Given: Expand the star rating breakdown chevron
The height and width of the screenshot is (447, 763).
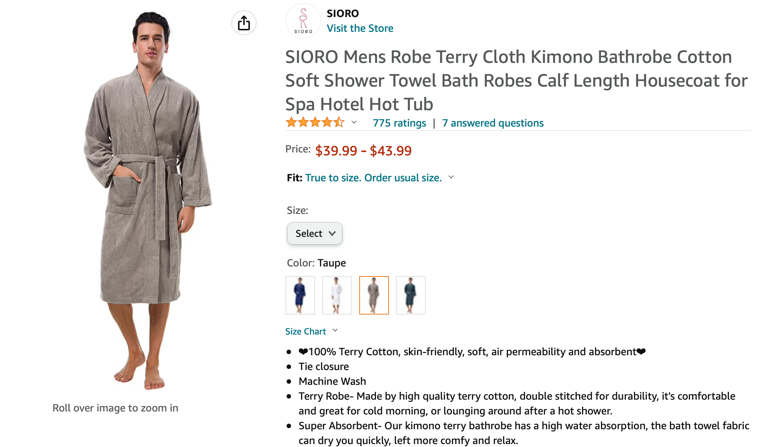Looking at the screenshot, I should (354, 122).
